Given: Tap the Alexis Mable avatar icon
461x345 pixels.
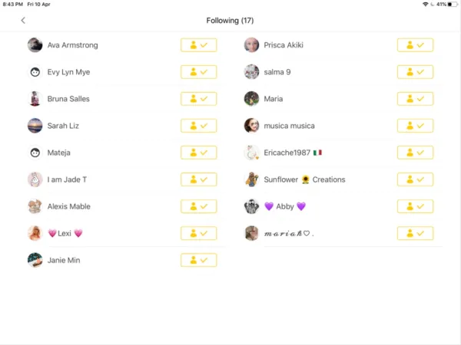Looking at the screenshot, I should pos(35,206).
